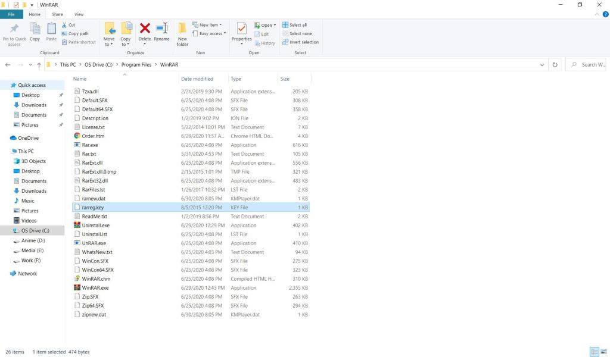This screenshot has width=610, height=357.
Task: Refresh the current folder view
Action: click(555, 65)
